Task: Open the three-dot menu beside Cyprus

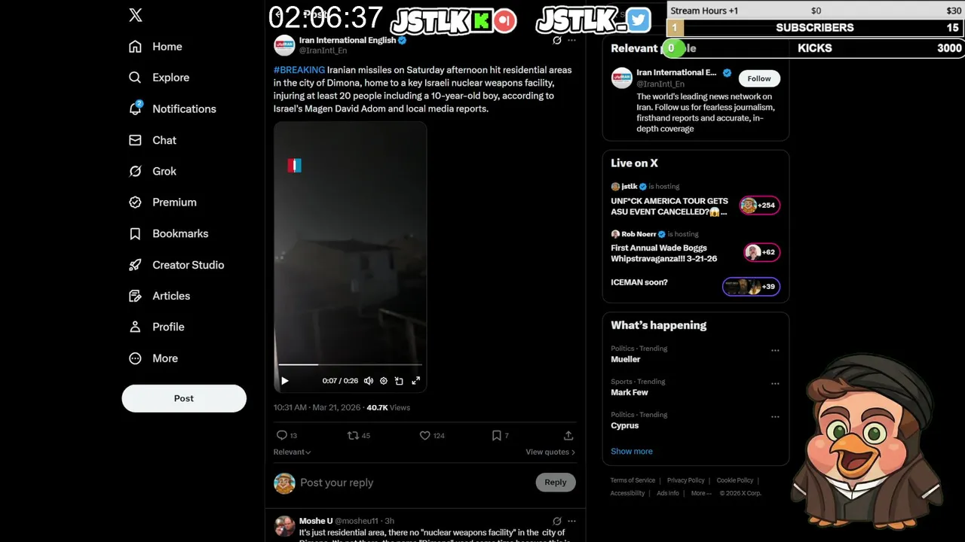Action: (775, 417)
